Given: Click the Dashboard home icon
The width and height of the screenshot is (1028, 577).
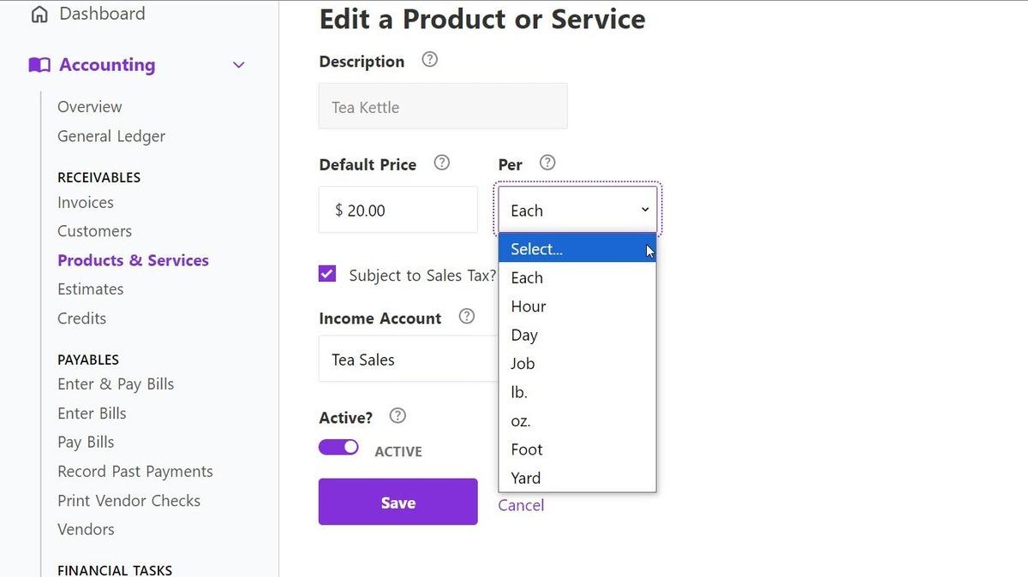Looking at the screenshot, I should [x=39, y=14].
